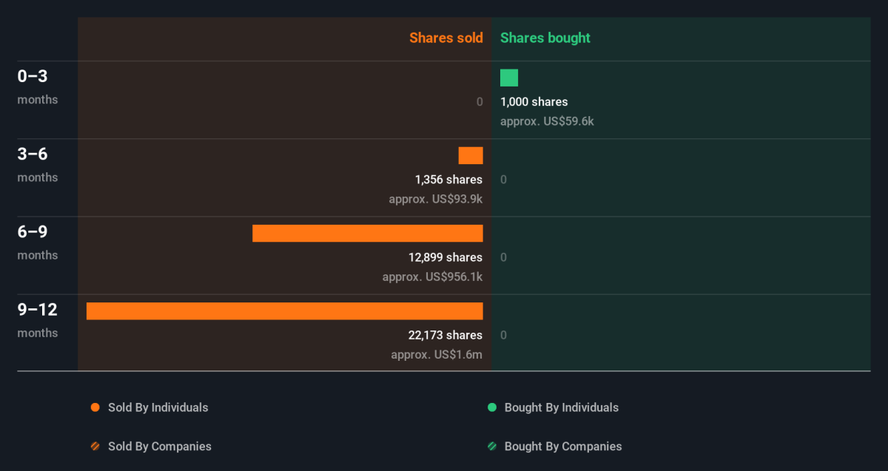Click the 1,000 shares value
This screenshot has height=471, width=888.
[x=534, y=102]
